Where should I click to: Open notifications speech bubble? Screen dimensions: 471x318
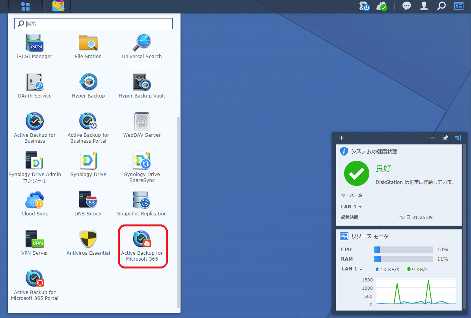[406, 6]
